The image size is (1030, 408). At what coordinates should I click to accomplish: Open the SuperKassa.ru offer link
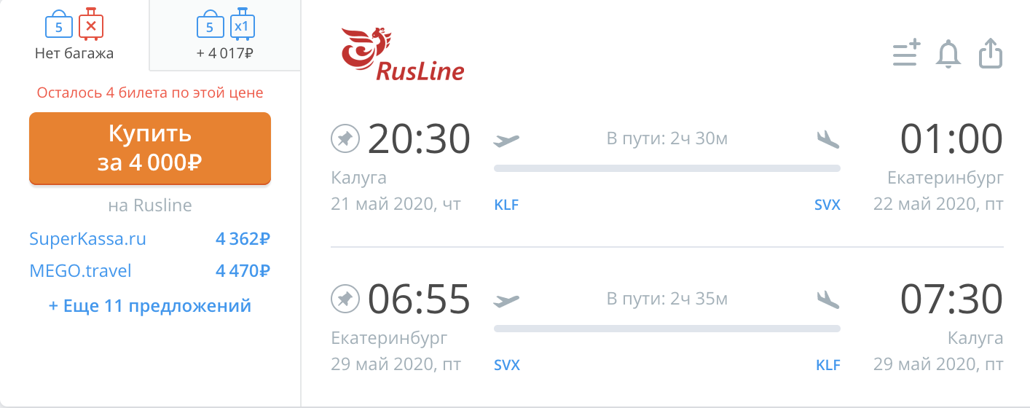[x=87, y=239]
